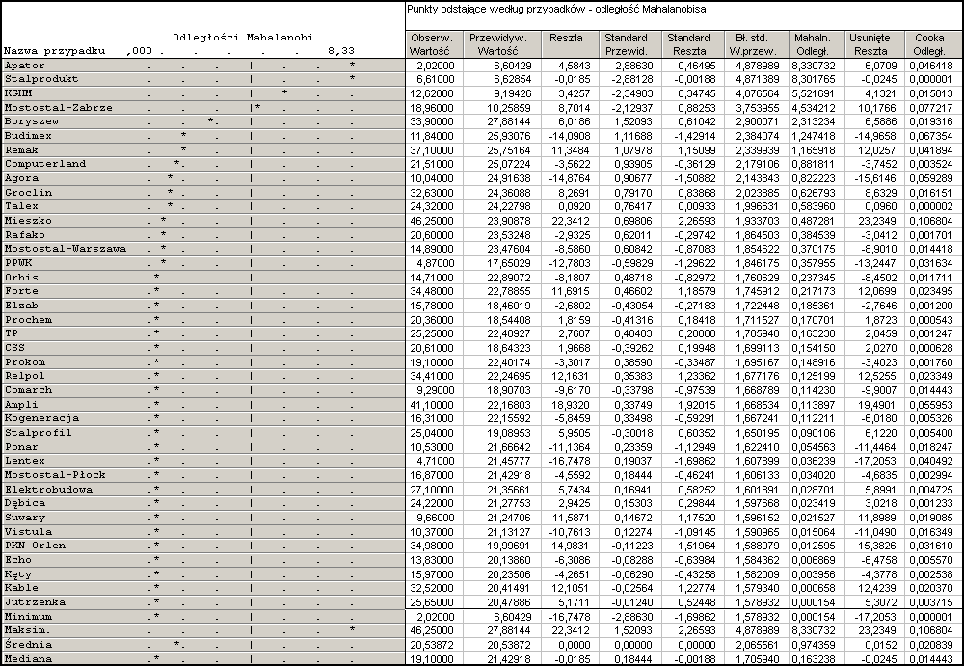Select Ponar's Cooka distance 0,018247

(x=929, y=447)
